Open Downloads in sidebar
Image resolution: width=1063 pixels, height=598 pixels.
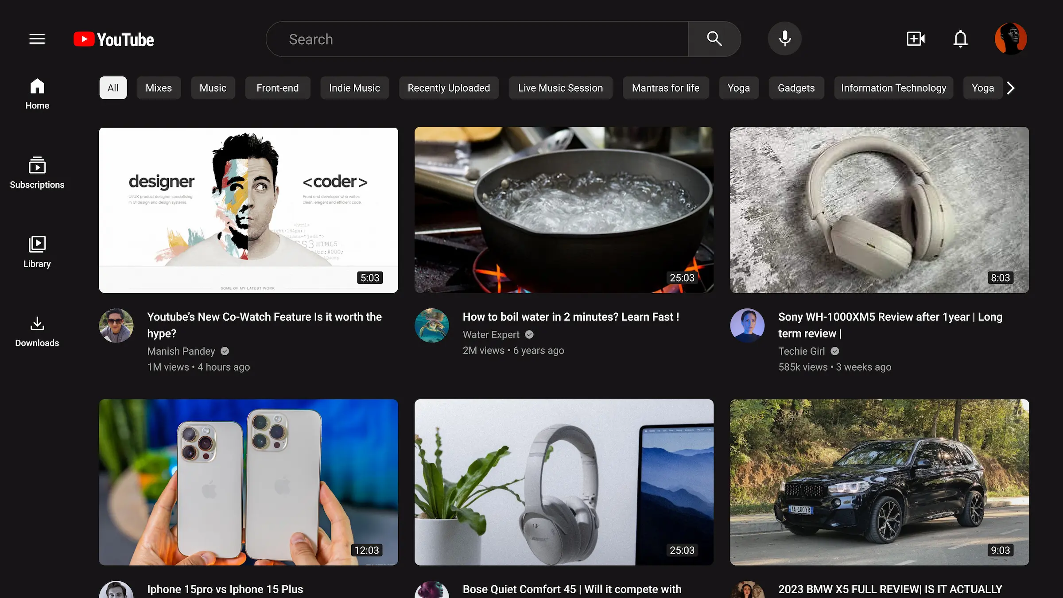(x=37, y=331)
